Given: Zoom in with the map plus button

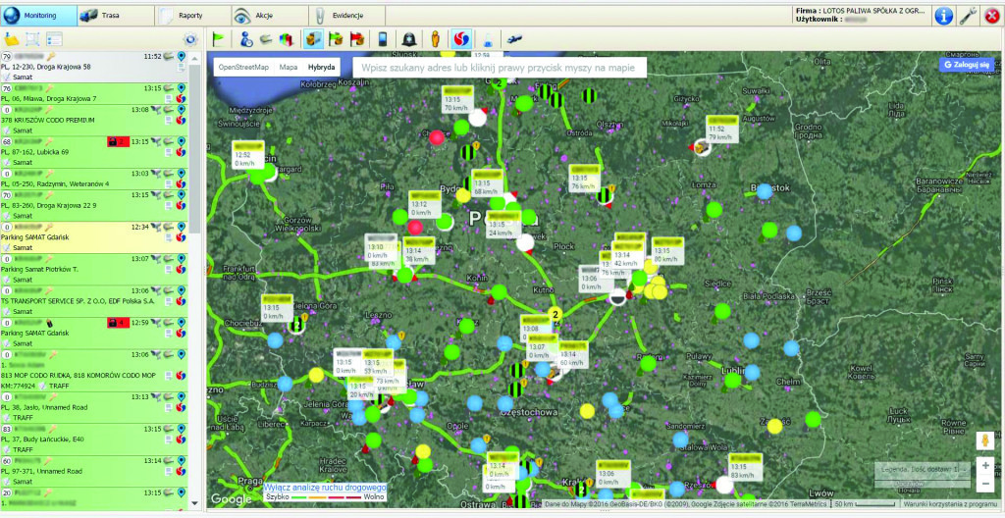Looking at the screenshot, I should coord(984,465).
